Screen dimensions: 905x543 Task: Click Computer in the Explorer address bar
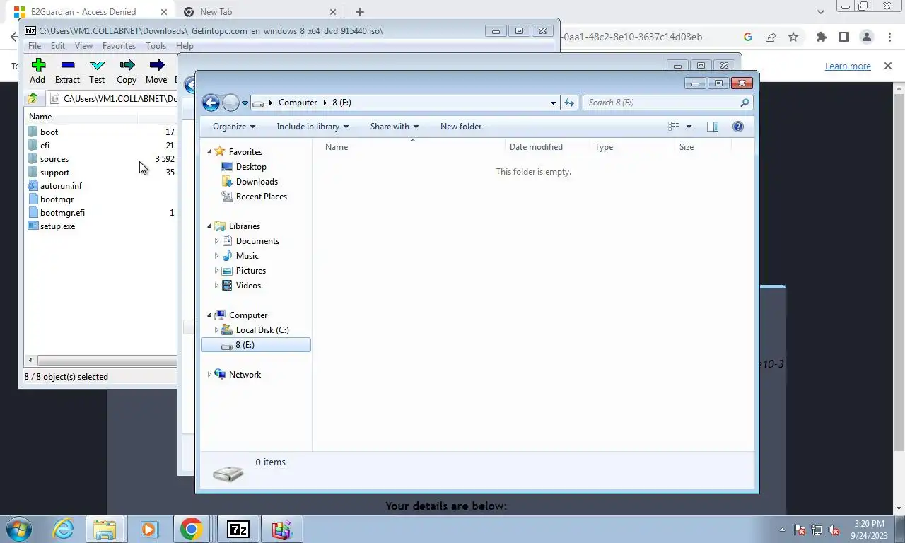click(x=298, y=103)
